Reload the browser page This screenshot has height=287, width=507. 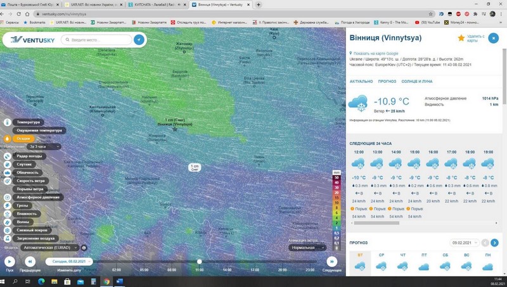(19, 14)
